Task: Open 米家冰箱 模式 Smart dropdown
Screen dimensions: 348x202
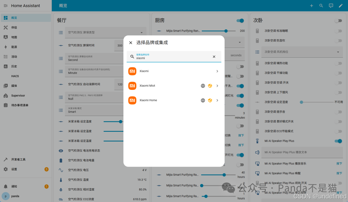Action: pos(94,110)
